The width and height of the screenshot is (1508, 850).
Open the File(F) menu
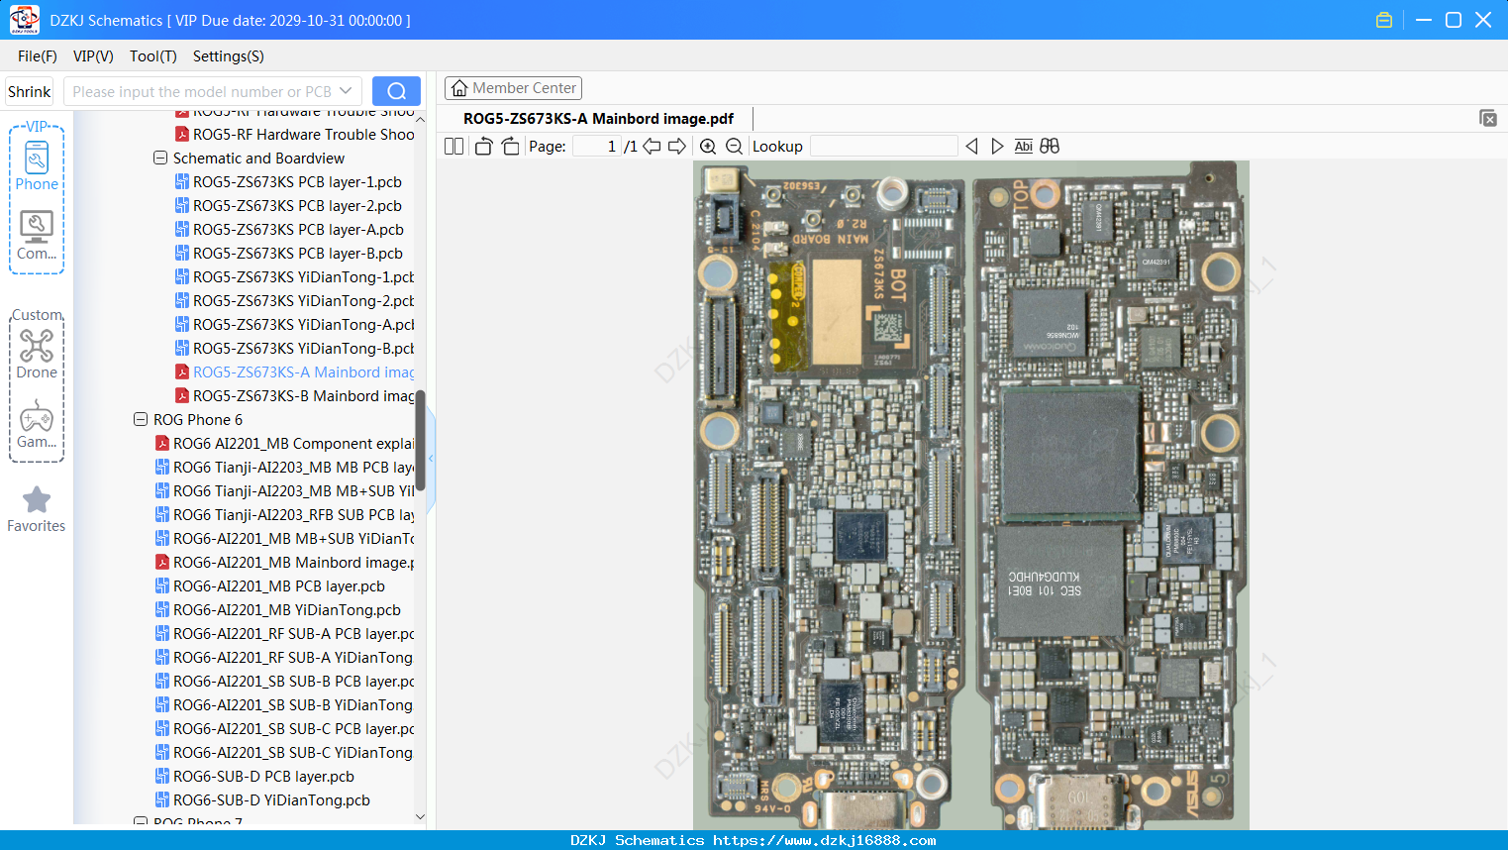click(x=38, y=56)
